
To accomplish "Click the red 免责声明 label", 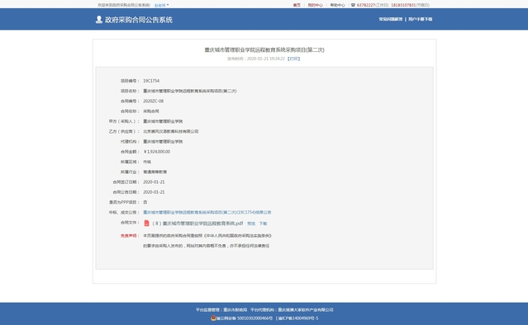I will 129,236.
